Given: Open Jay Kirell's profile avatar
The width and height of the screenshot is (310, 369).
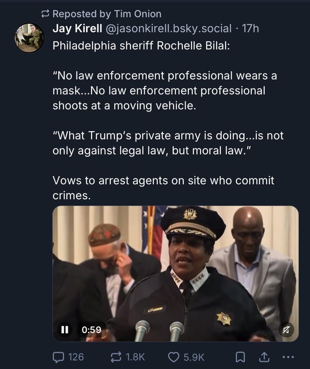Looking at the screenshot, I should click(29, 37).
